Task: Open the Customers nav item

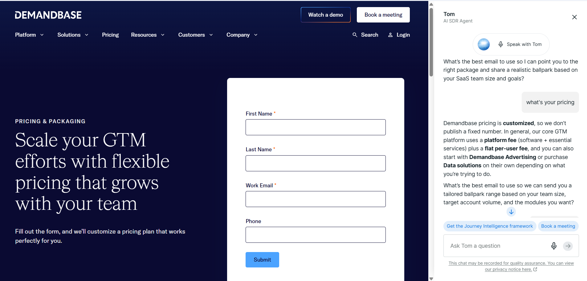Action: [192, 35]
